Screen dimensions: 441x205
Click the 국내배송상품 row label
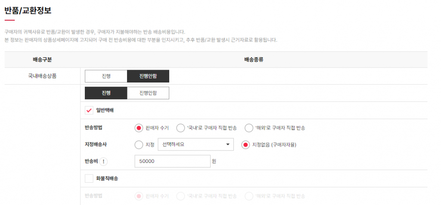[x=42, y=76]
